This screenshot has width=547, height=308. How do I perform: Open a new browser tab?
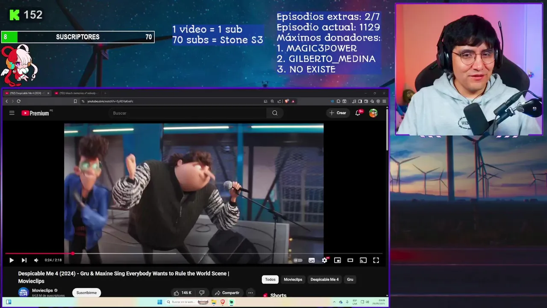[105, 93]
